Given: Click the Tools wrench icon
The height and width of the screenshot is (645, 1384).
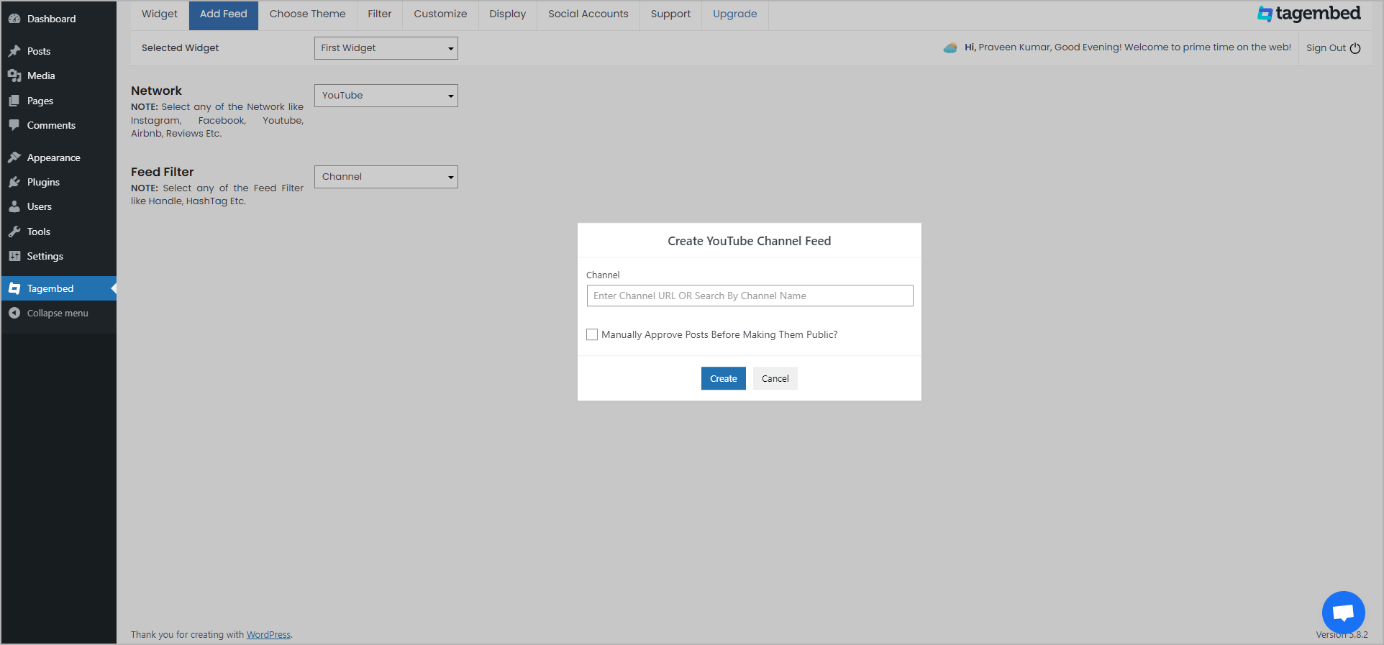Looking at the screenshot, I should tap(14, 232).
